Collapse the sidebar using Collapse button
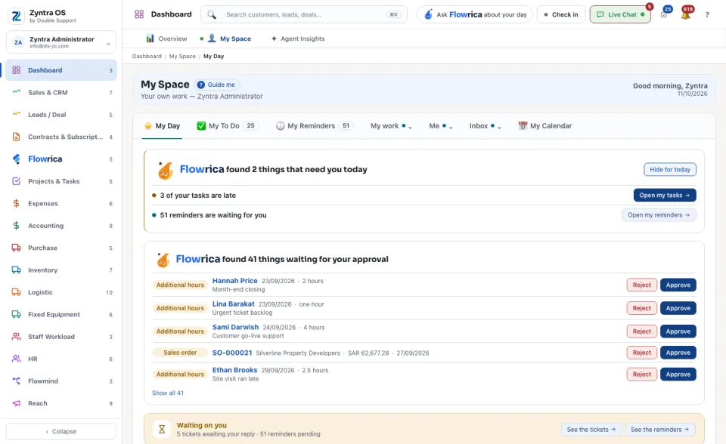The width and height of the screenshot is (726, 444). (61, 431)
